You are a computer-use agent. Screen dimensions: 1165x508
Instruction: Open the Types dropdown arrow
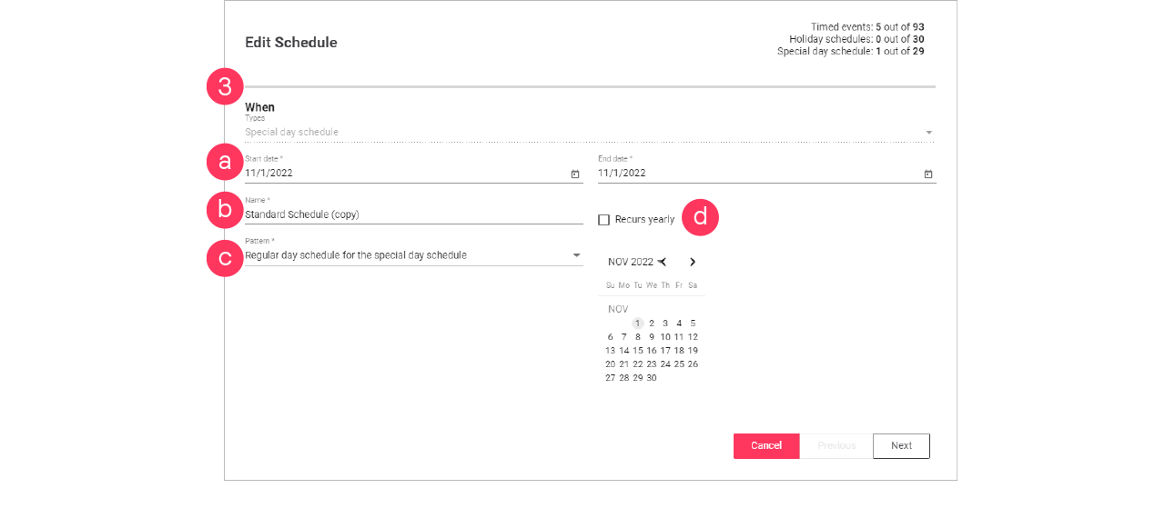929,133
